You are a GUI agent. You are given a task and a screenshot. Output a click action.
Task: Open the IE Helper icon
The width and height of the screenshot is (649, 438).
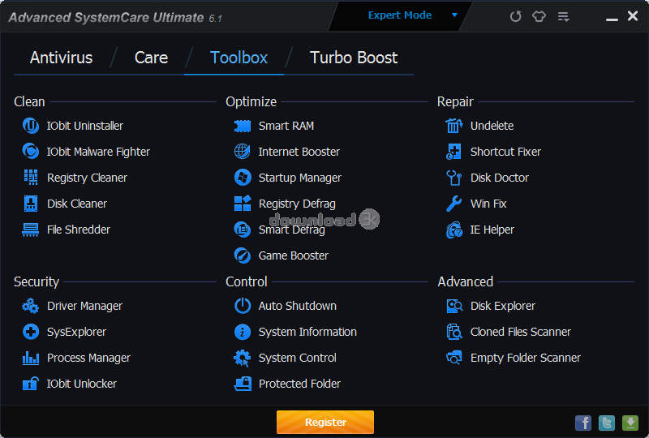click(x=454, y=230)
